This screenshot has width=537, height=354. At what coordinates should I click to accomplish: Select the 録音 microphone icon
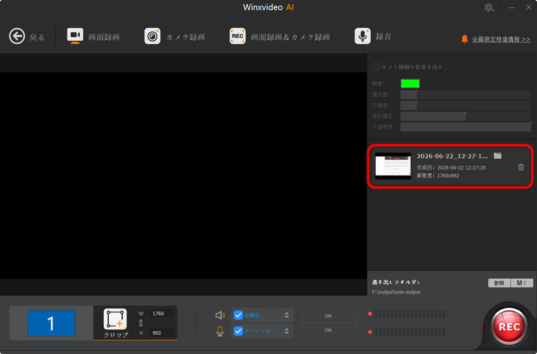tap(363, 36)
